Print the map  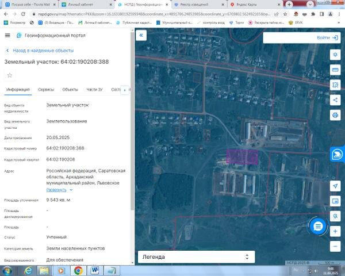(335, 115)
